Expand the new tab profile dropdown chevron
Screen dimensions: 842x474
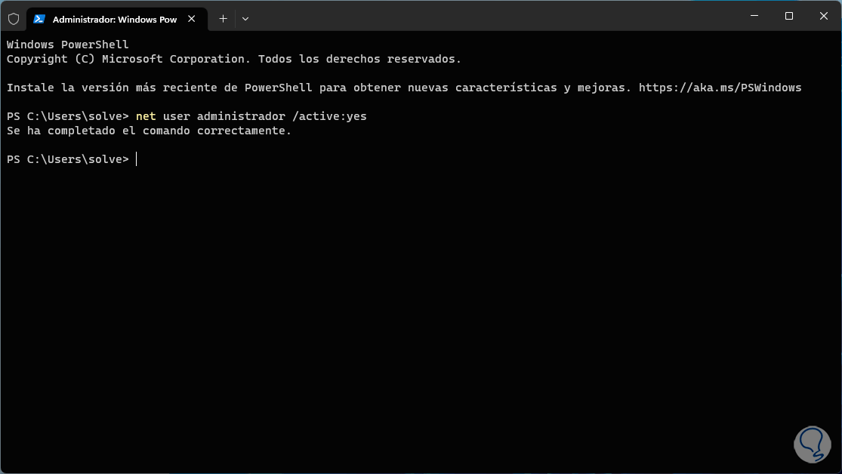coord(245,19)
